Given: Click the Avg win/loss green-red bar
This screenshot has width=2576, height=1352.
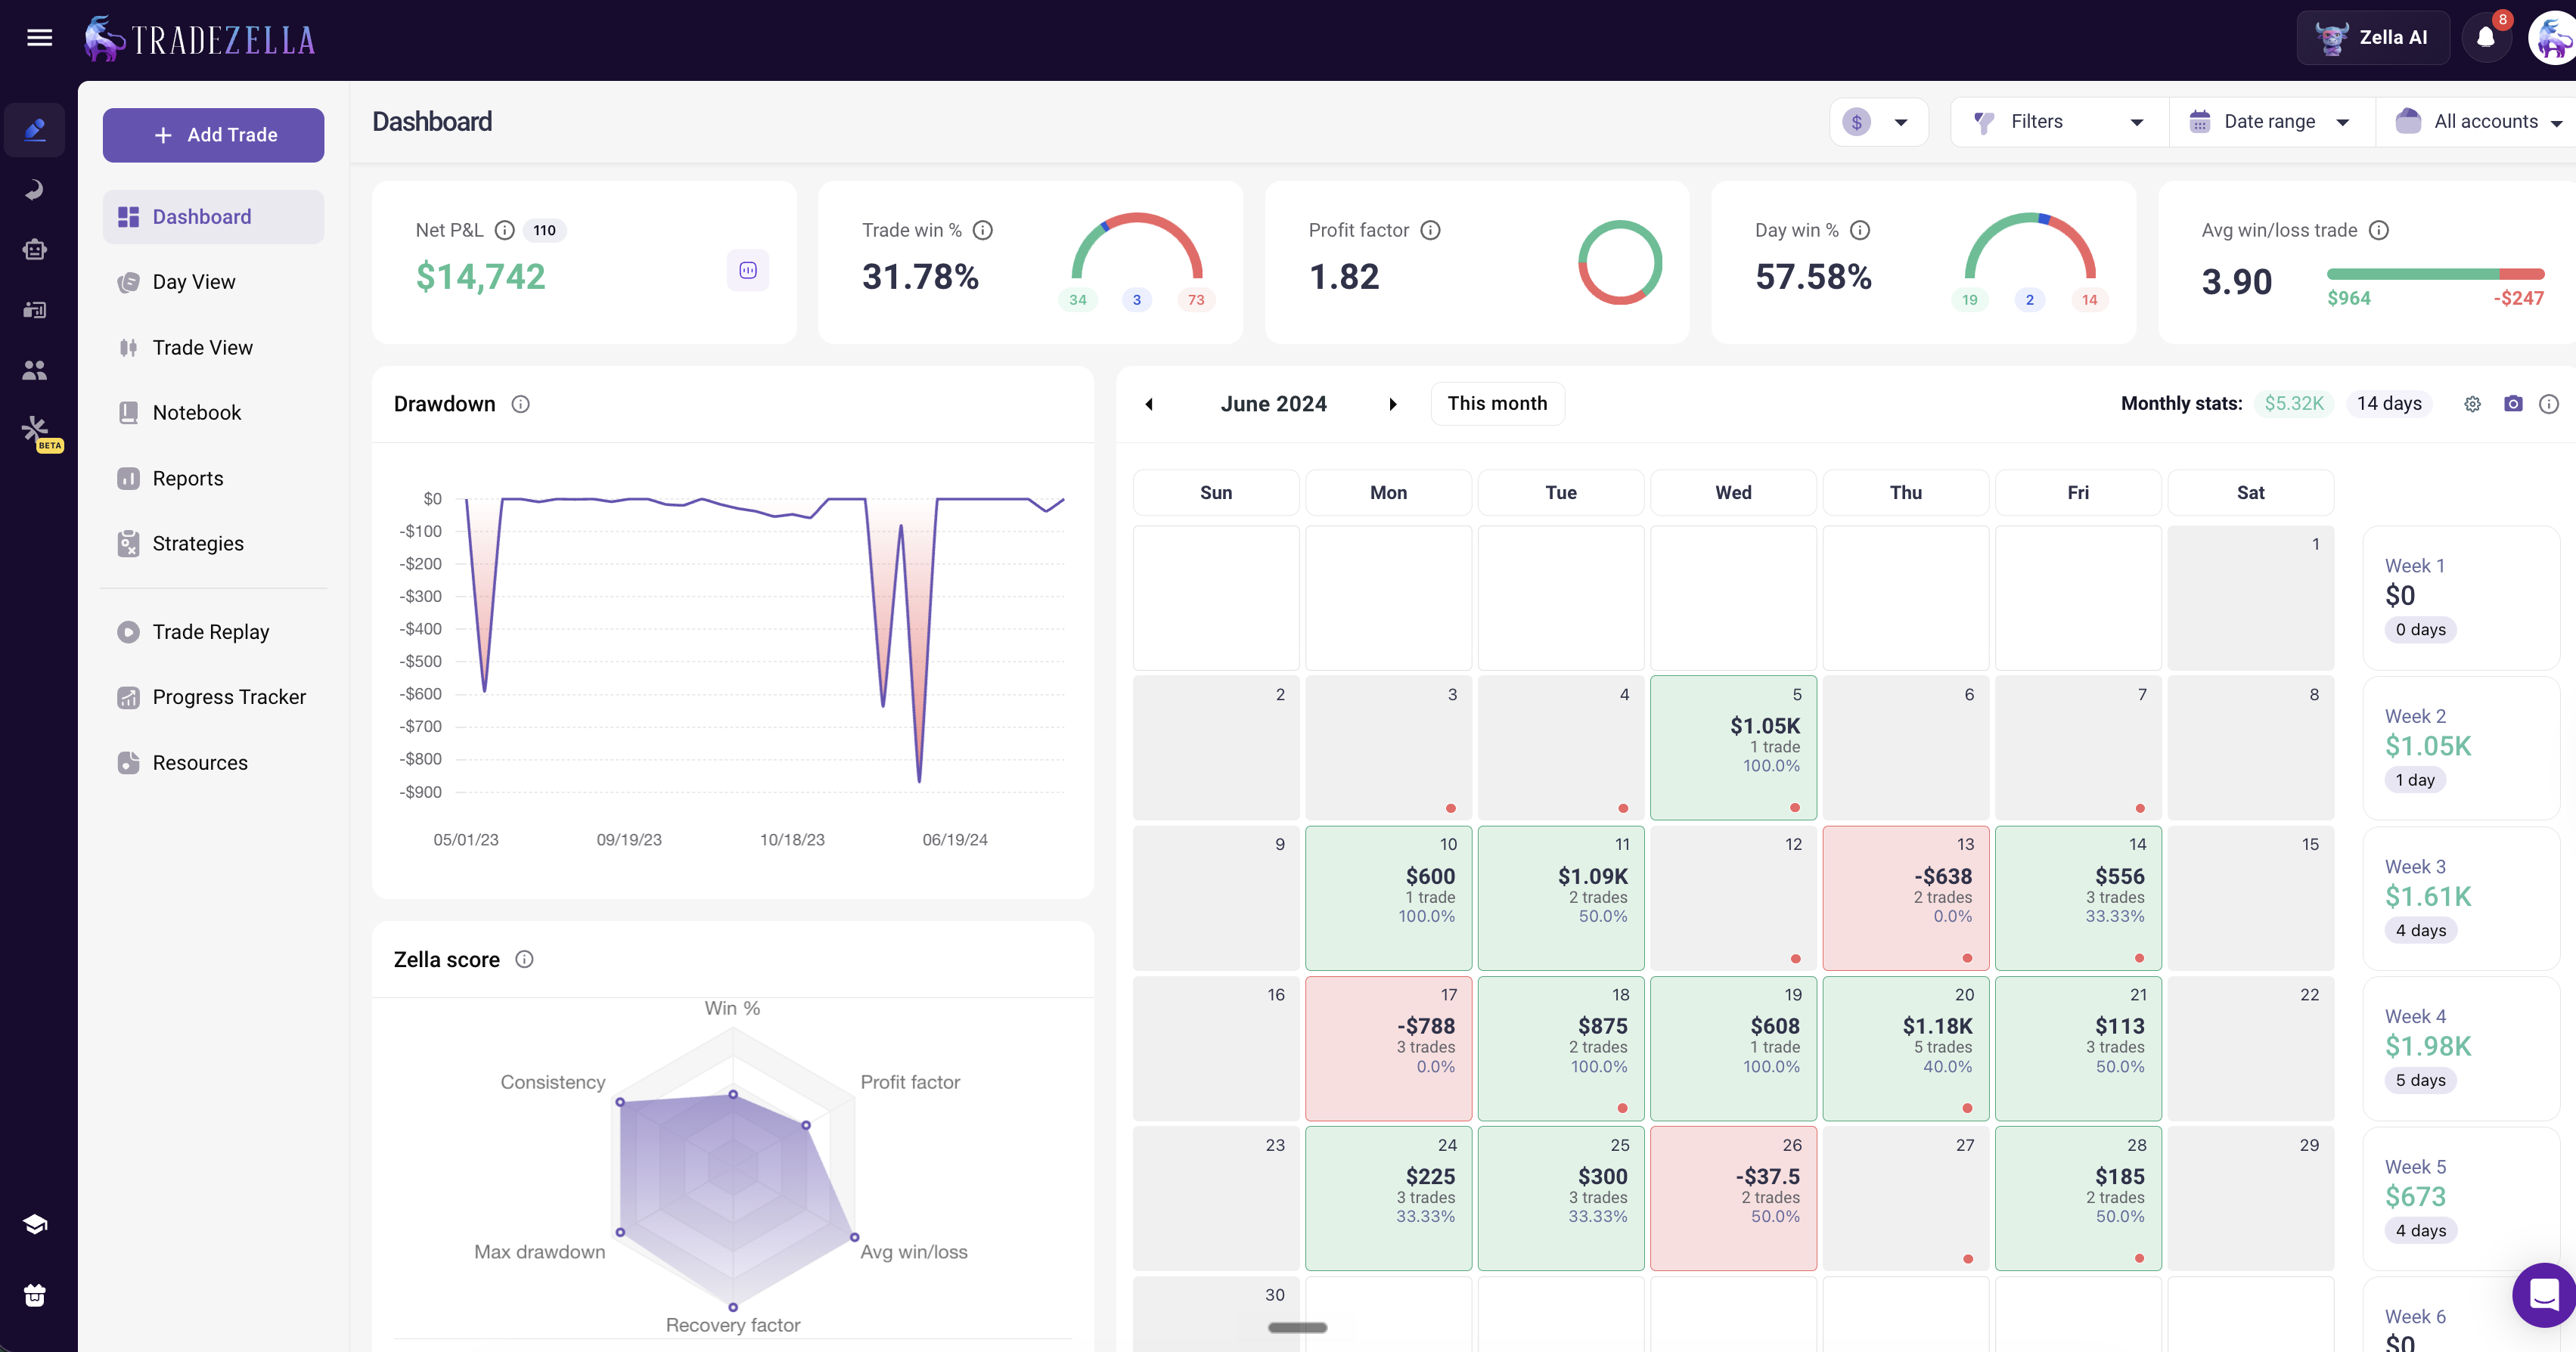Looking at the screenshot, I should pos(2435,274).
